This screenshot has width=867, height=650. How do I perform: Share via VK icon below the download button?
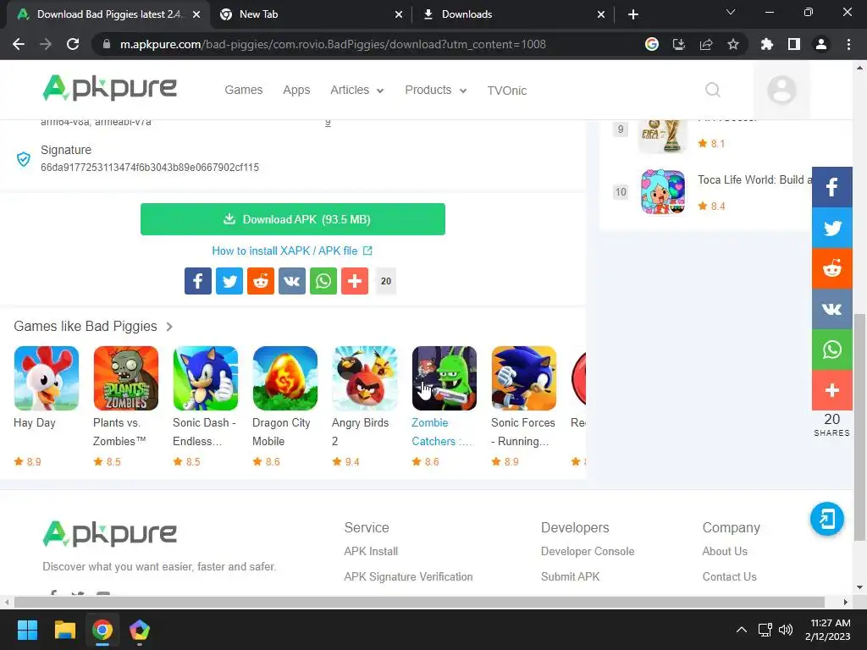point(292,281)
